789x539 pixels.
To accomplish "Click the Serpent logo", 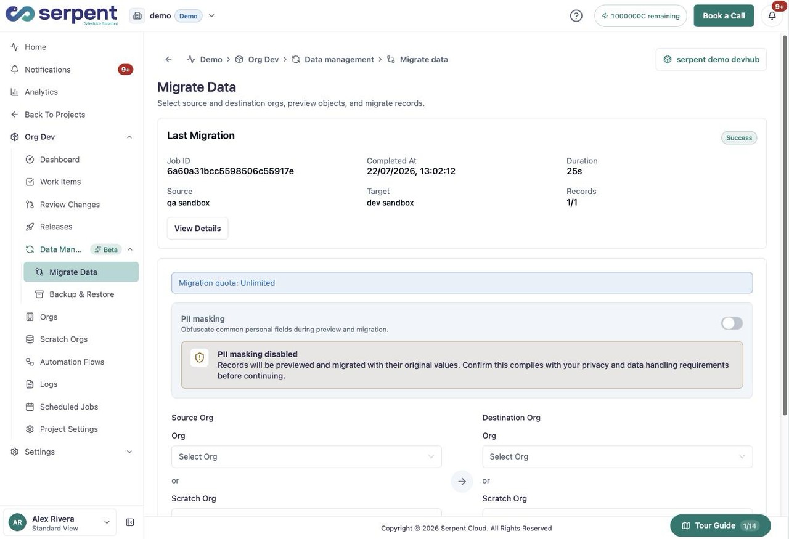I will tap(62, 15).
